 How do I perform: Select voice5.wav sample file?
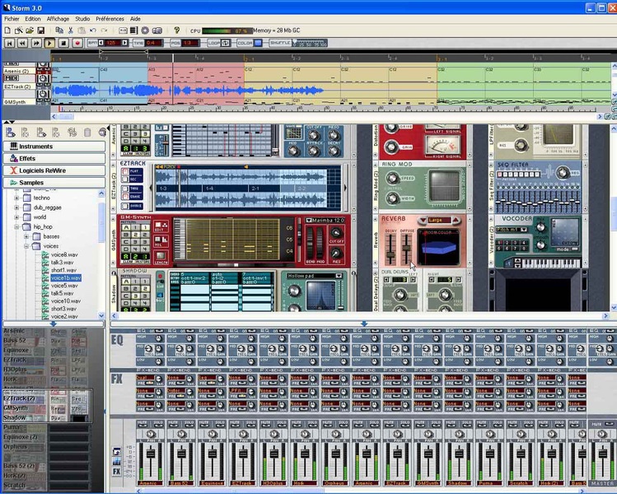click(x=64, y=286)
